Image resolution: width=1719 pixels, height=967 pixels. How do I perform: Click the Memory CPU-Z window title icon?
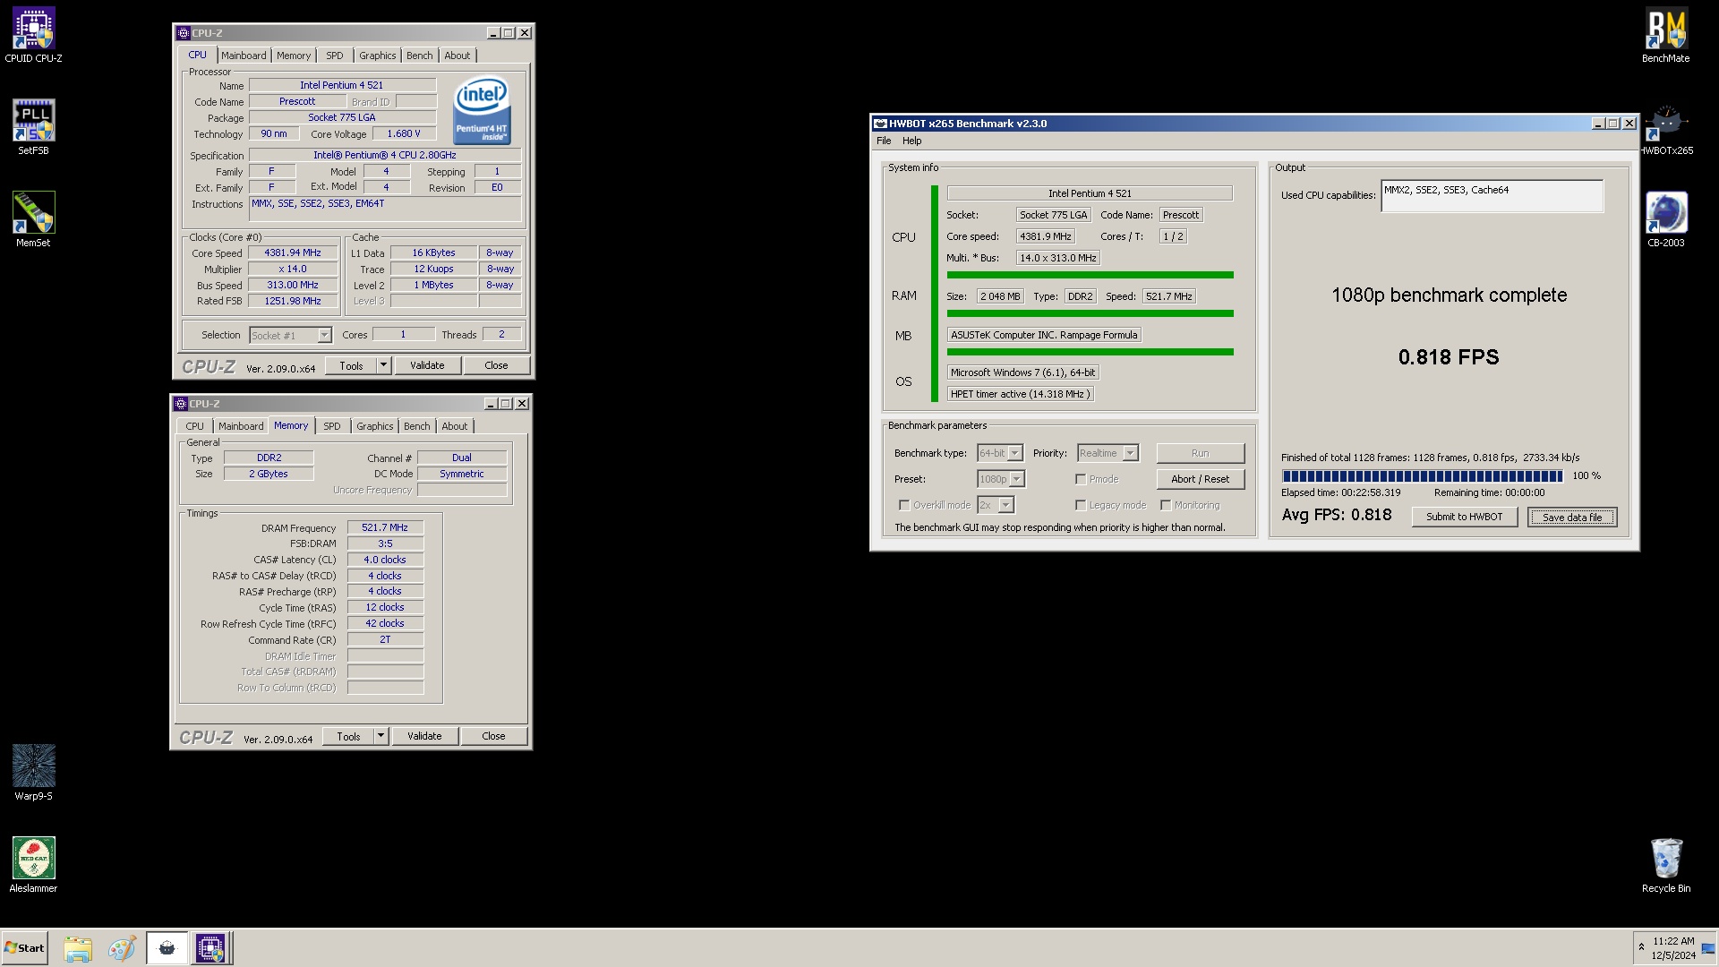pos(181,404)
